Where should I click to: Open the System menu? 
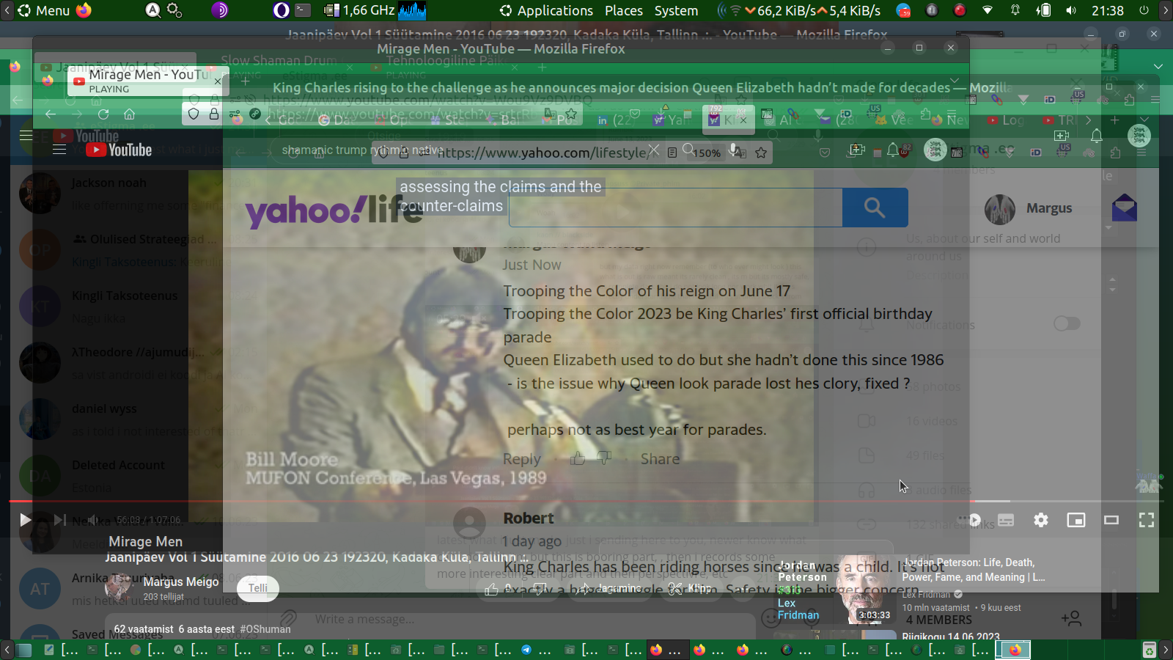(x=676, y=10)
